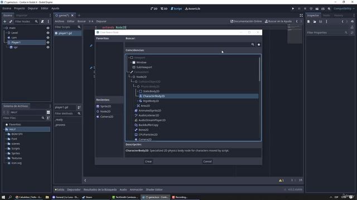This screenshot has height=200, width=357.
Task: Click the add new node plus icon
Action: (5, 22)
